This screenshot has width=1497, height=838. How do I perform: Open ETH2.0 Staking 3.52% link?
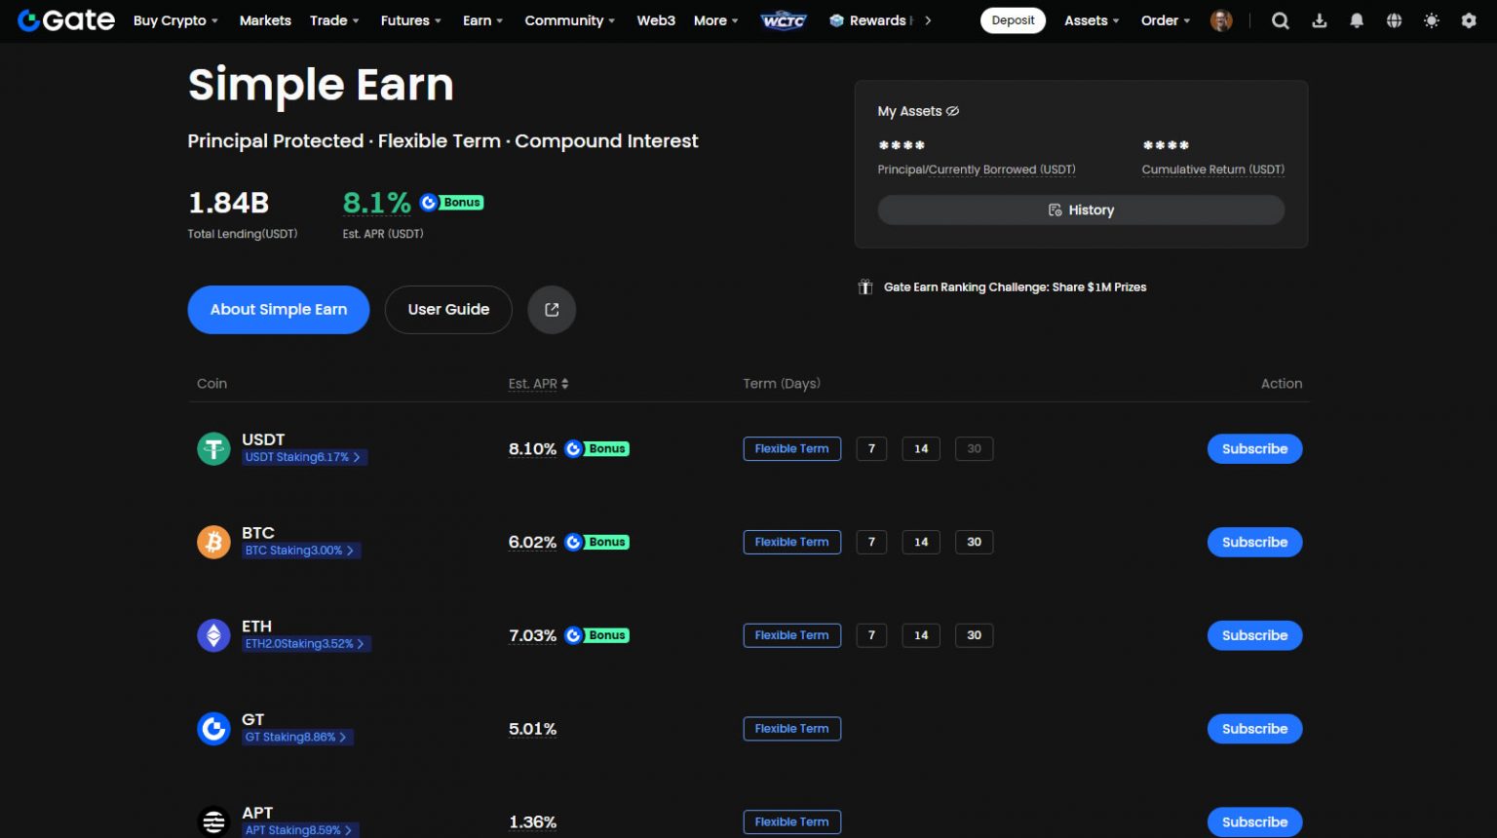[305, 644]
